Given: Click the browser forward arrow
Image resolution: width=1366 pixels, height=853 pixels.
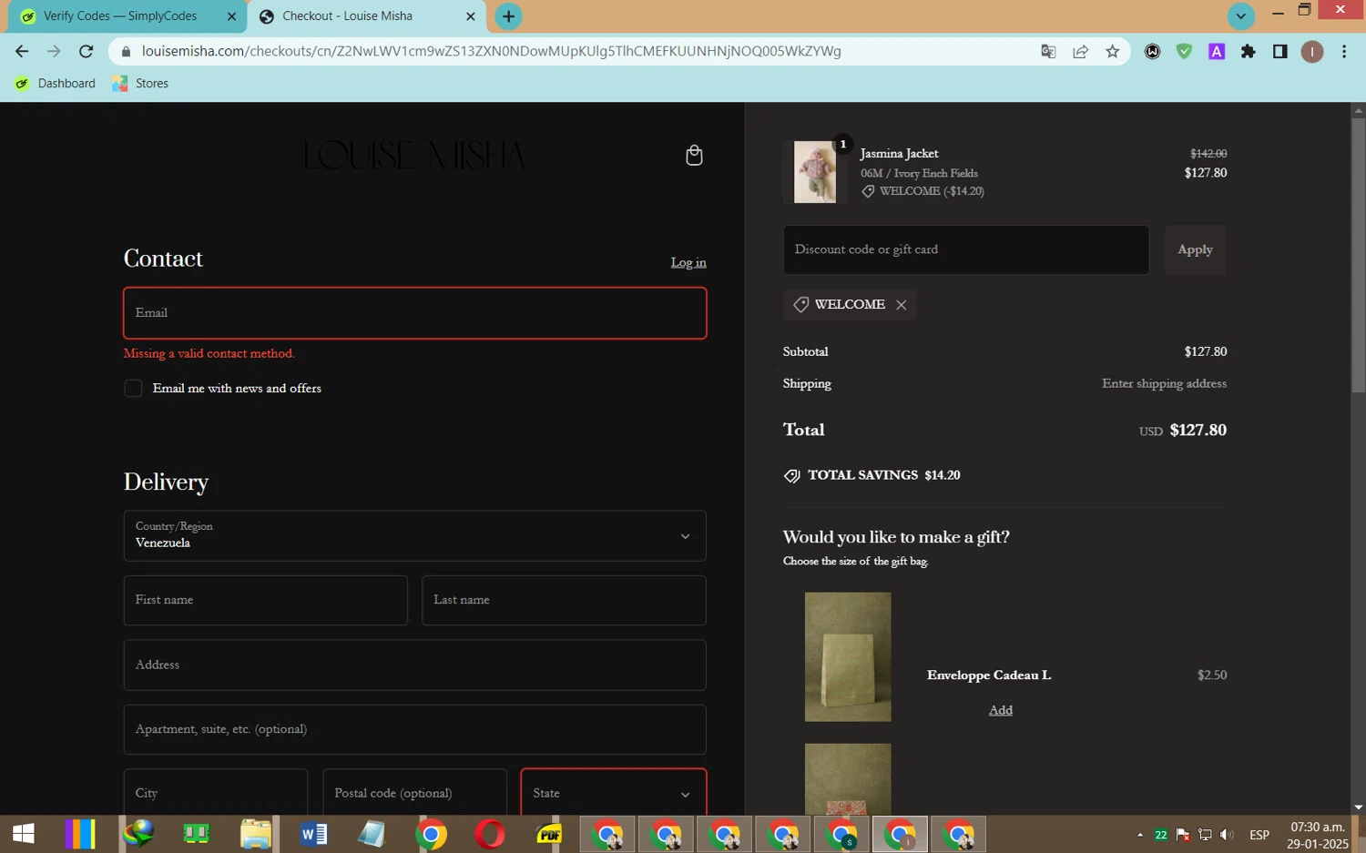Looking at the screenshot, I should [54, 52].
